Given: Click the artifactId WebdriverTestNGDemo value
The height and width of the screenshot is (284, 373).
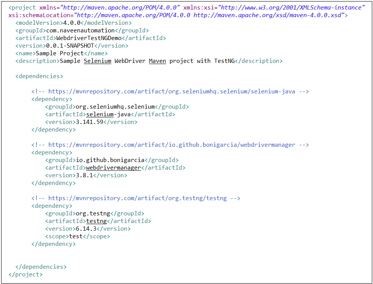Looking at the screenshot, I should pyautogui.click(x=89, y=38).
